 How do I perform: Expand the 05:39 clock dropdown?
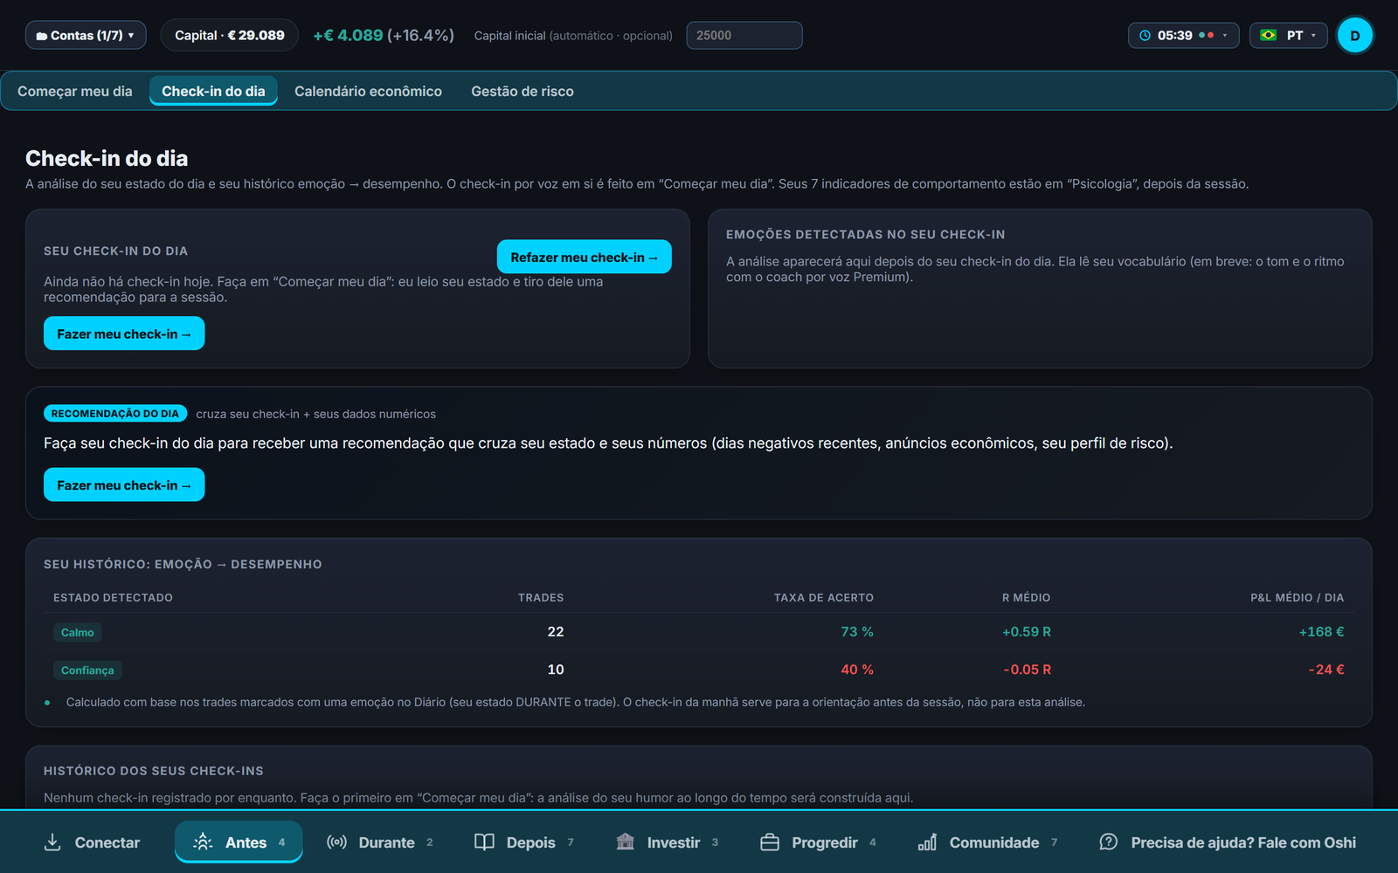click(1183, 35)
